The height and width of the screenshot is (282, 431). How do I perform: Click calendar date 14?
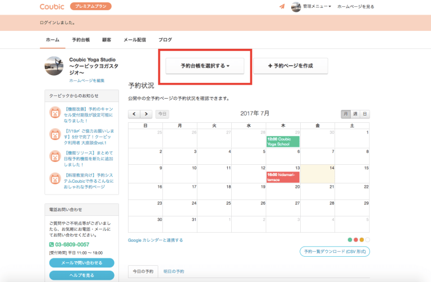click(x=318, y=174)
